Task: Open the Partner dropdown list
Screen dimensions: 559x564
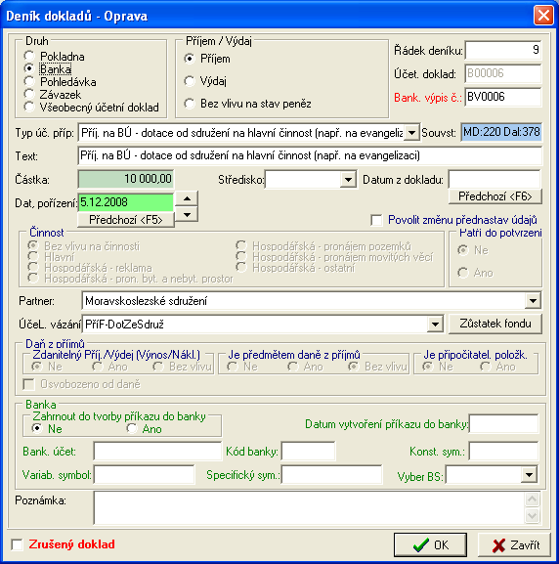Action: 533,301
